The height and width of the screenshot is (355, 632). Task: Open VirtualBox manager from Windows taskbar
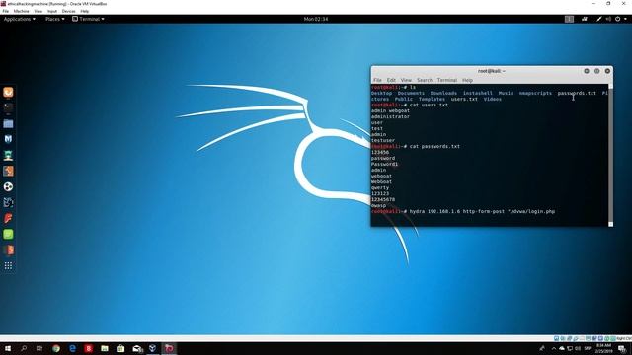tap(153, 348)
